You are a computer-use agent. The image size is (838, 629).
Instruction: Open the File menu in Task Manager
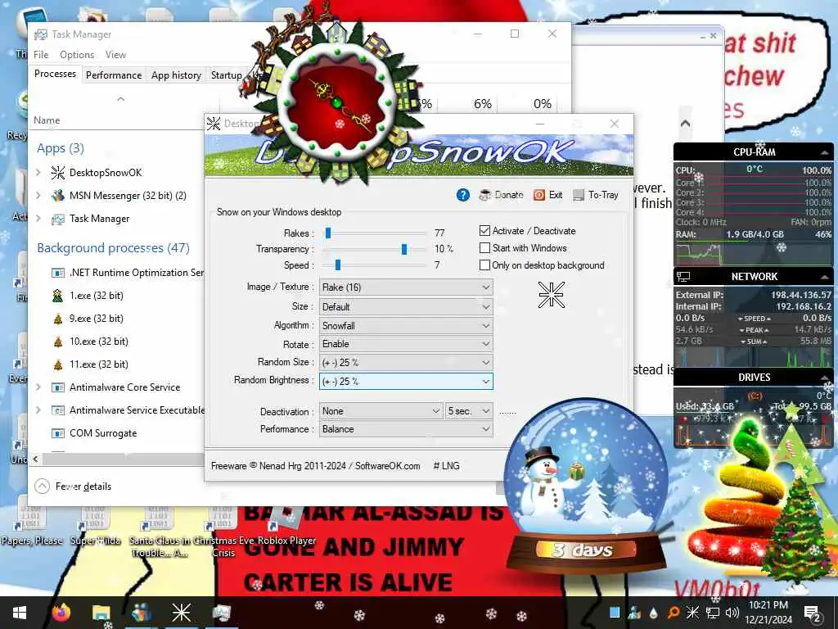tap(41, 55)
